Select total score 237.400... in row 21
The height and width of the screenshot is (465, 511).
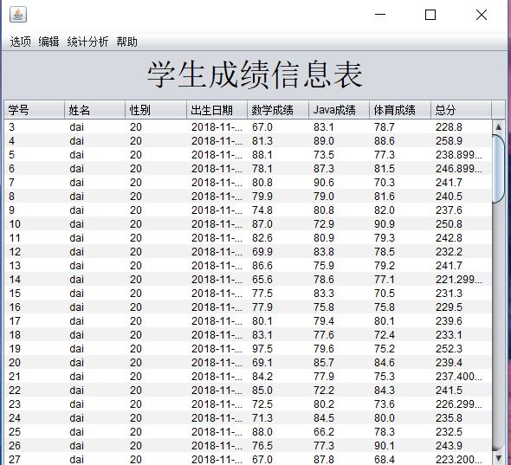pyautogui.click(x=461, y=377)
